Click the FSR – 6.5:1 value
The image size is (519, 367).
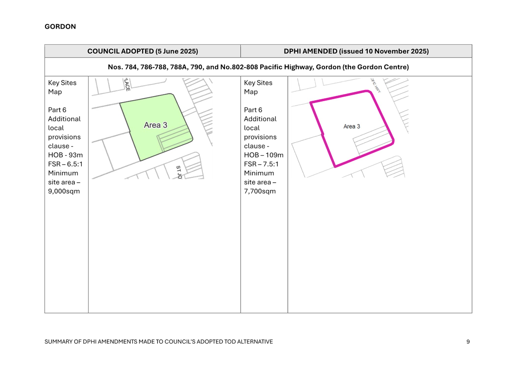tap(65, 164)
